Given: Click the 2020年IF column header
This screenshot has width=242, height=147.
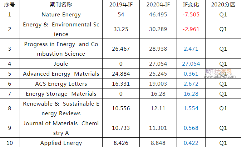Looking at the screenshot, I should click(158, 5).
